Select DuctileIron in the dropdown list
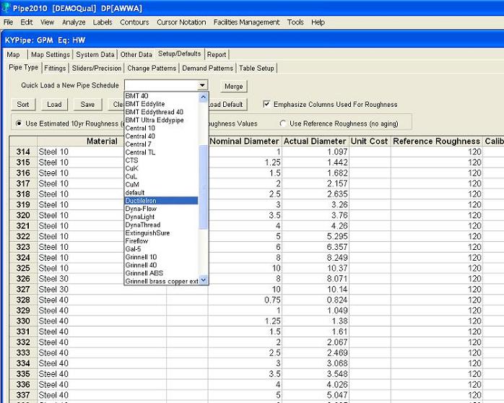Screen dimensions: 504x403 161,201
